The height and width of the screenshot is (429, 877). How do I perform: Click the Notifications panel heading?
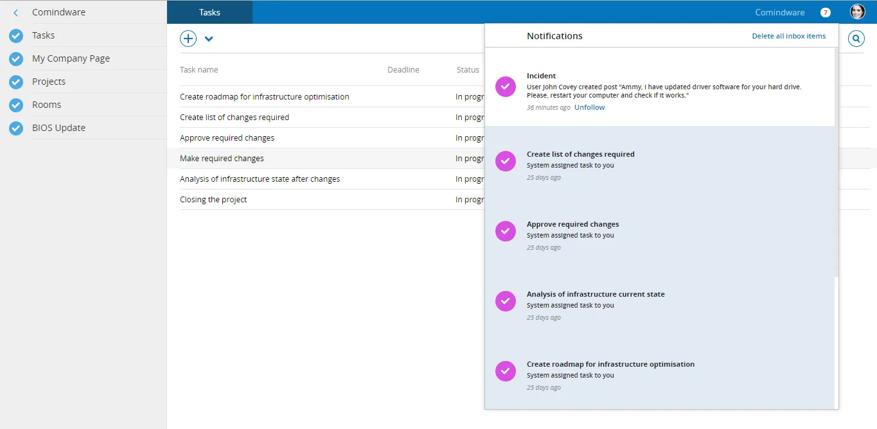(554, 36)
